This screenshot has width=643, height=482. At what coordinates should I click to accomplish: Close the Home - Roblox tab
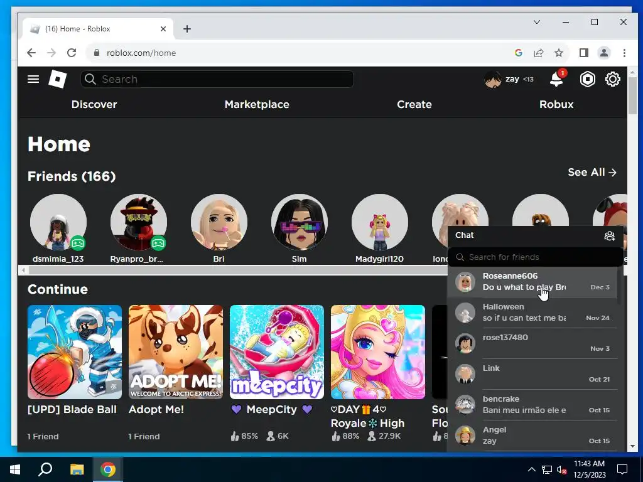[163, 29]
